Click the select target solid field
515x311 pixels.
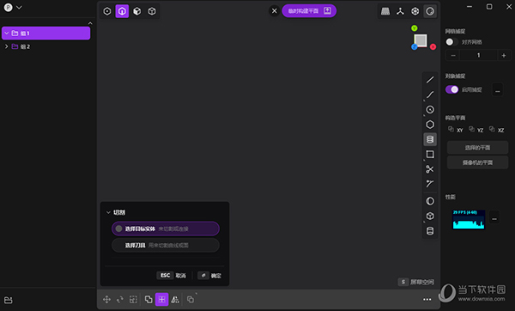pos(166,229)
